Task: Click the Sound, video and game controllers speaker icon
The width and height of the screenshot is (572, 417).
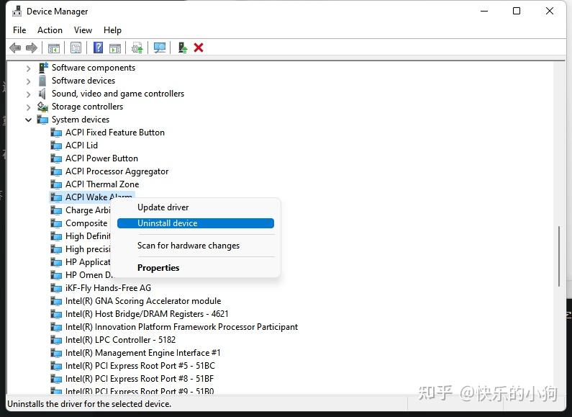Action: [42, 94]
